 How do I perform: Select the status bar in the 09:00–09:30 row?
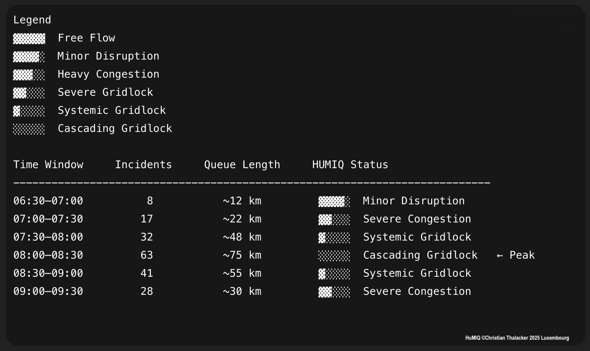point(334,292)
